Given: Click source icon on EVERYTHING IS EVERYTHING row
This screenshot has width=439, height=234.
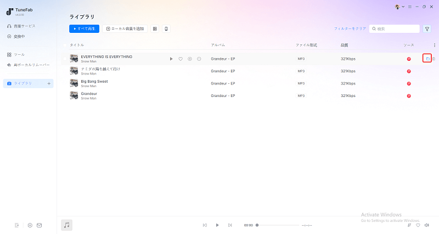Looking at the screenshot, I should 409,59.
